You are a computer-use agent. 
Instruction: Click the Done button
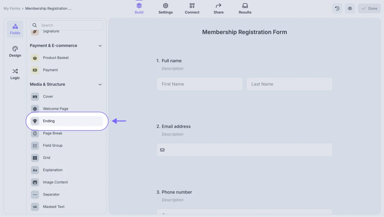click(369, 9)
